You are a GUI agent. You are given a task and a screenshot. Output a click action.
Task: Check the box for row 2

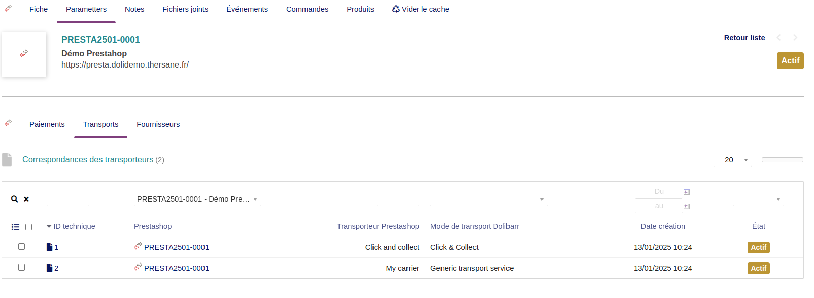pyautogui.click(x=21, y=268)
